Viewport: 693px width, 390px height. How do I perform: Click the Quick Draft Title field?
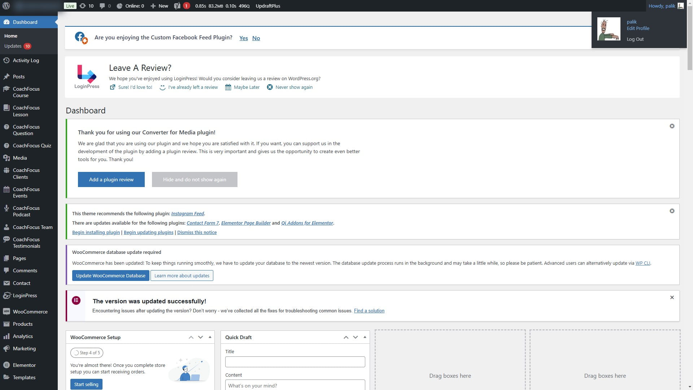click(295, 362)
